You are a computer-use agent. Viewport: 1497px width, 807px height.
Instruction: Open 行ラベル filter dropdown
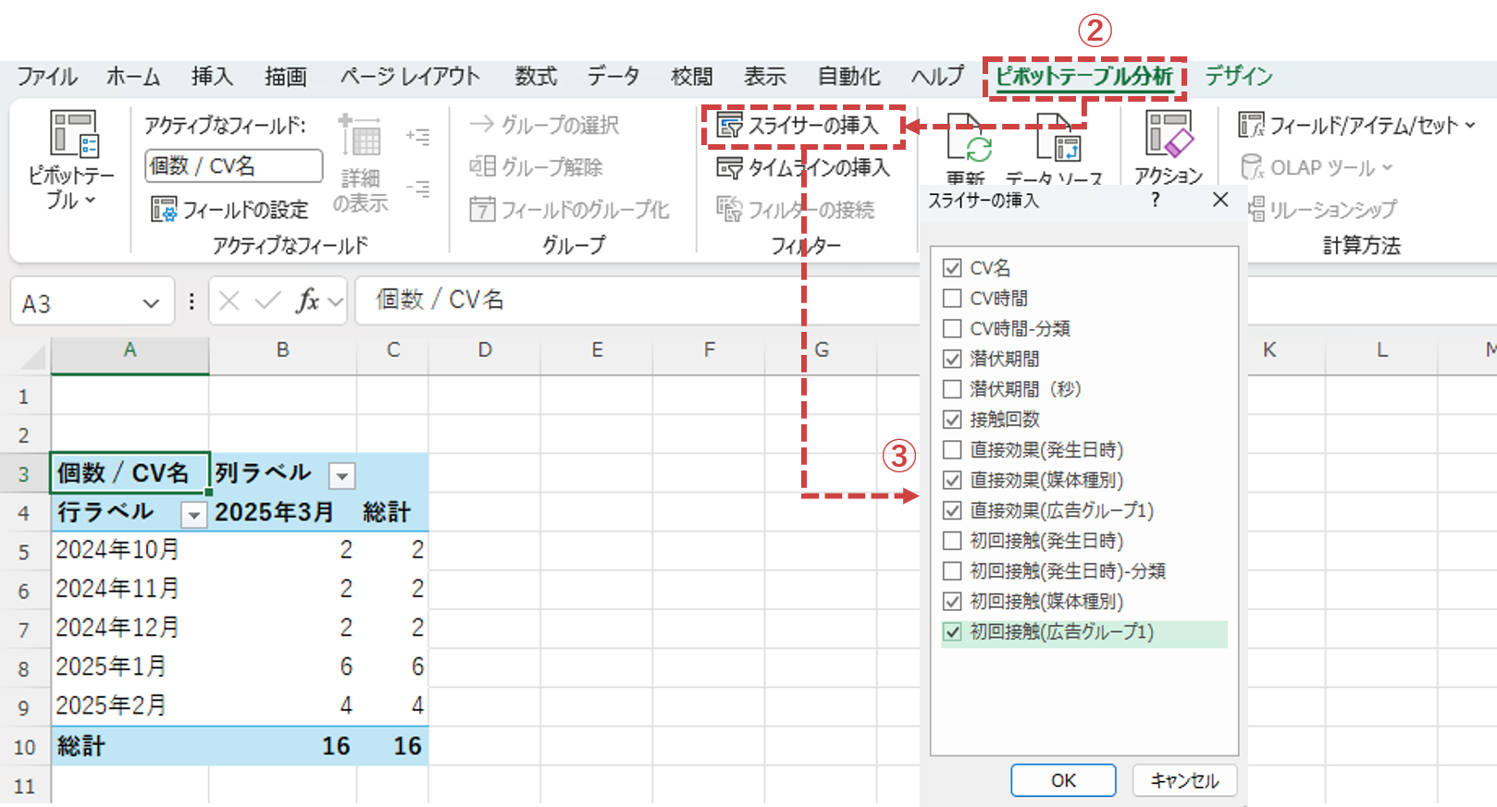(x=193, y=515)
